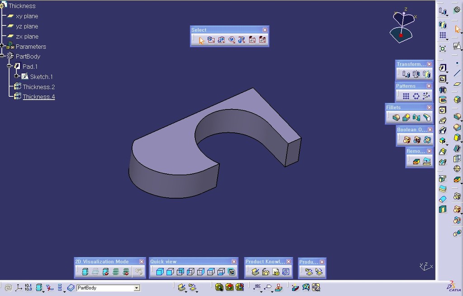Select Pad.1 feature in the tree
463x296 pixels.
tap(30, 67)
